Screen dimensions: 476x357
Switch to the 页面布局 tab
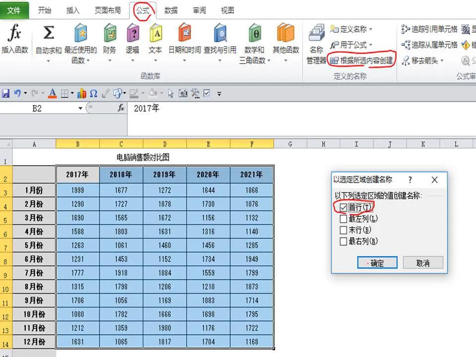click(x=108, y=10)
